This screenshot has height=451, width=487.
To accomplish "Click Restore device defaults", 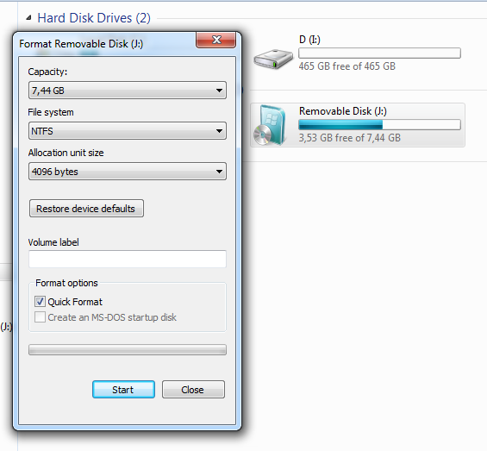I will 86,208.
